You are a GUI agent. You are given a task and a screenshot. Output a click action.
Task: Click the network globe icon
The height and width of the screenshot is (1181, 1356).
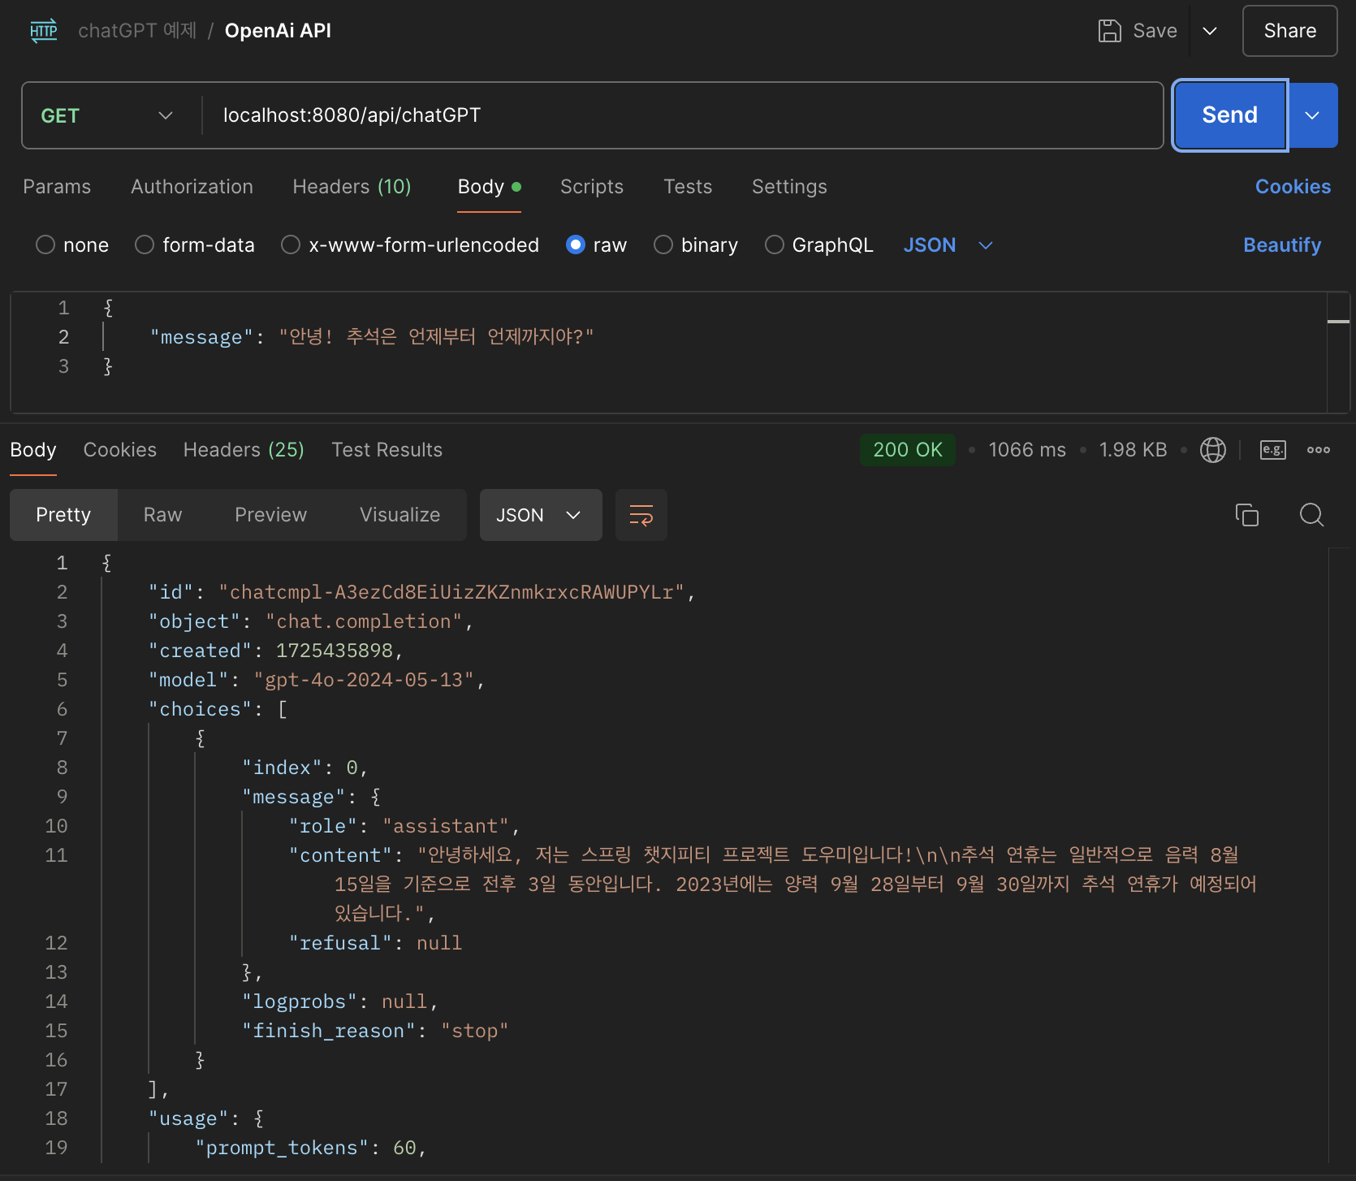1213,450
